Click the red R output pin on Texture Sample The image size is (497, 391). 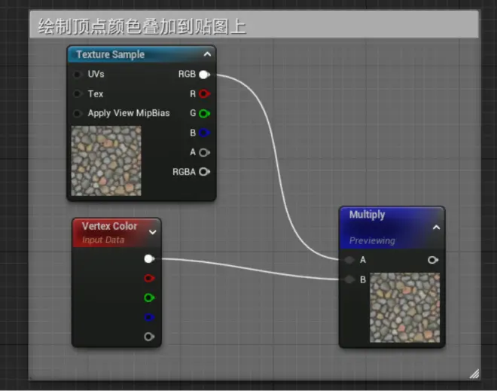pyautogui.click(x=204, y=94)
